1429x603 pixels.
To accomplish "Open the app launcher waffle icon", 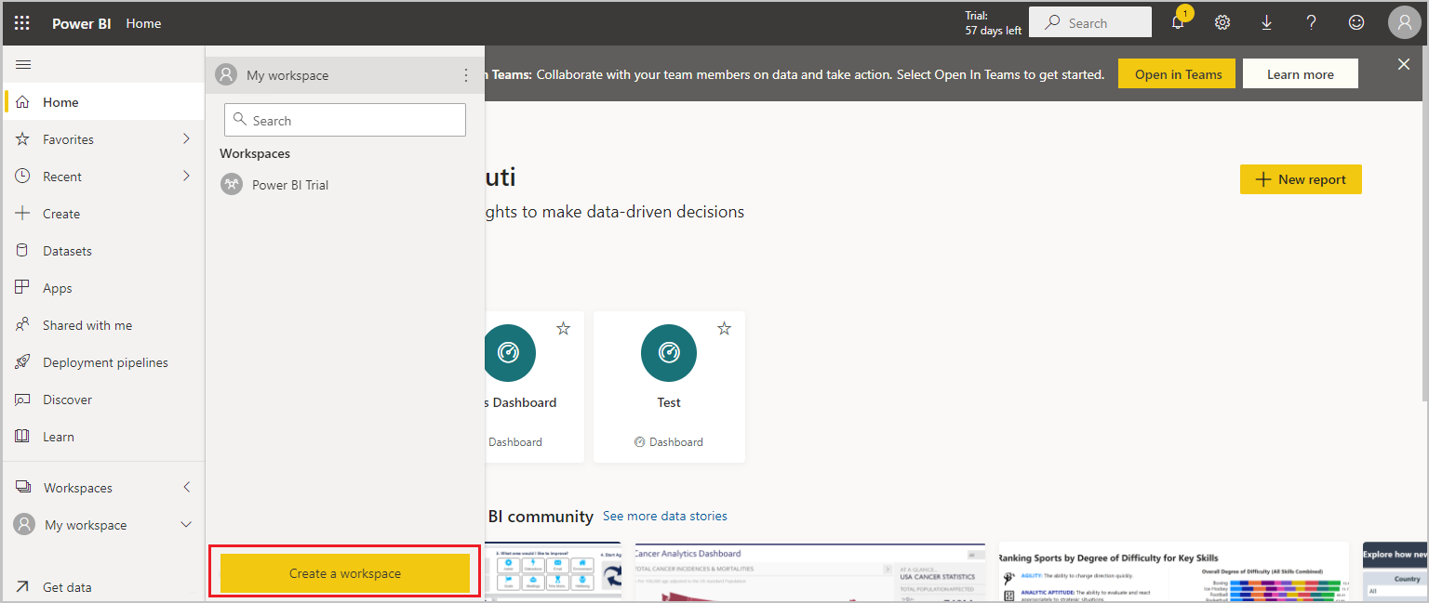I will (x=22, y=23).
